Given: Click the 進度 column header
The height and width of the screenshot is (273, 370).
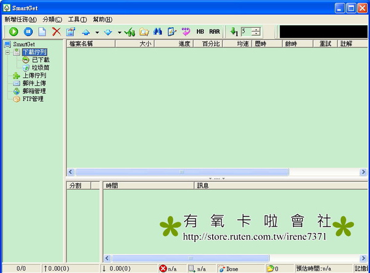Looking at the screenshot, I should pyautogui.click(x=174, y=44).
